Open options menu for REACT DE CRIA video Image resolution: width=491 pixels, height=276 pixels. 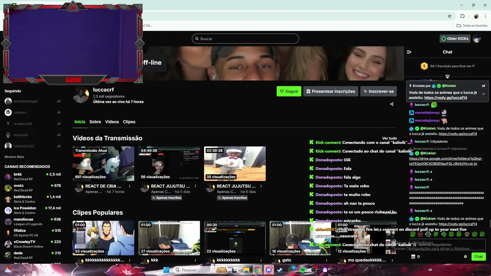click(x=130, y=186)
